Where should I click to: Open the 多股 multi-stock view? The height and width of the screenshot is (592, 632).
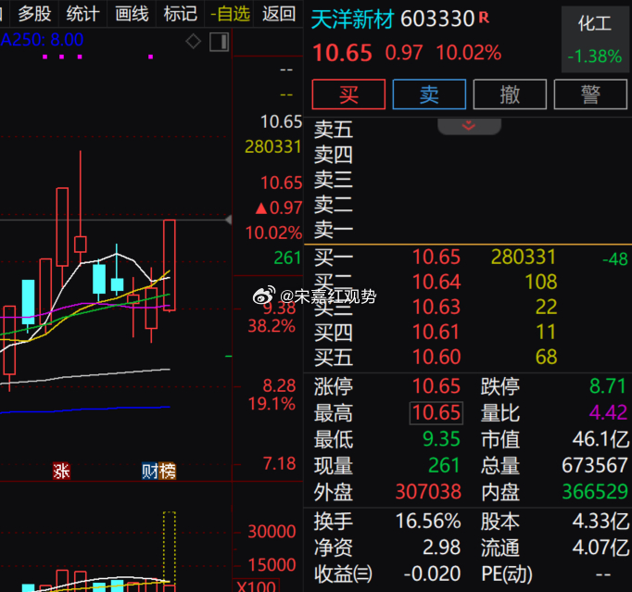(34, 14)
